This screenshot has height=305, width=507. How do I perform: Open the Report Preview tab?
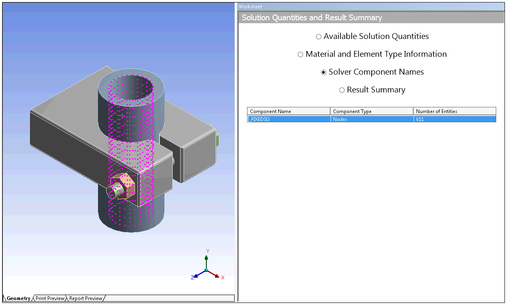pyautogui.click(x=86, y=298)
